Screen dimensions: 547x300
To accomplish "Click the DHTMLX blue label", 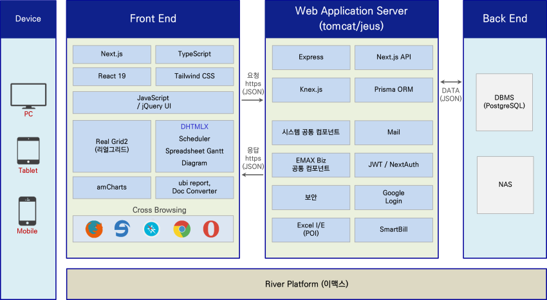I will [194, 127].
